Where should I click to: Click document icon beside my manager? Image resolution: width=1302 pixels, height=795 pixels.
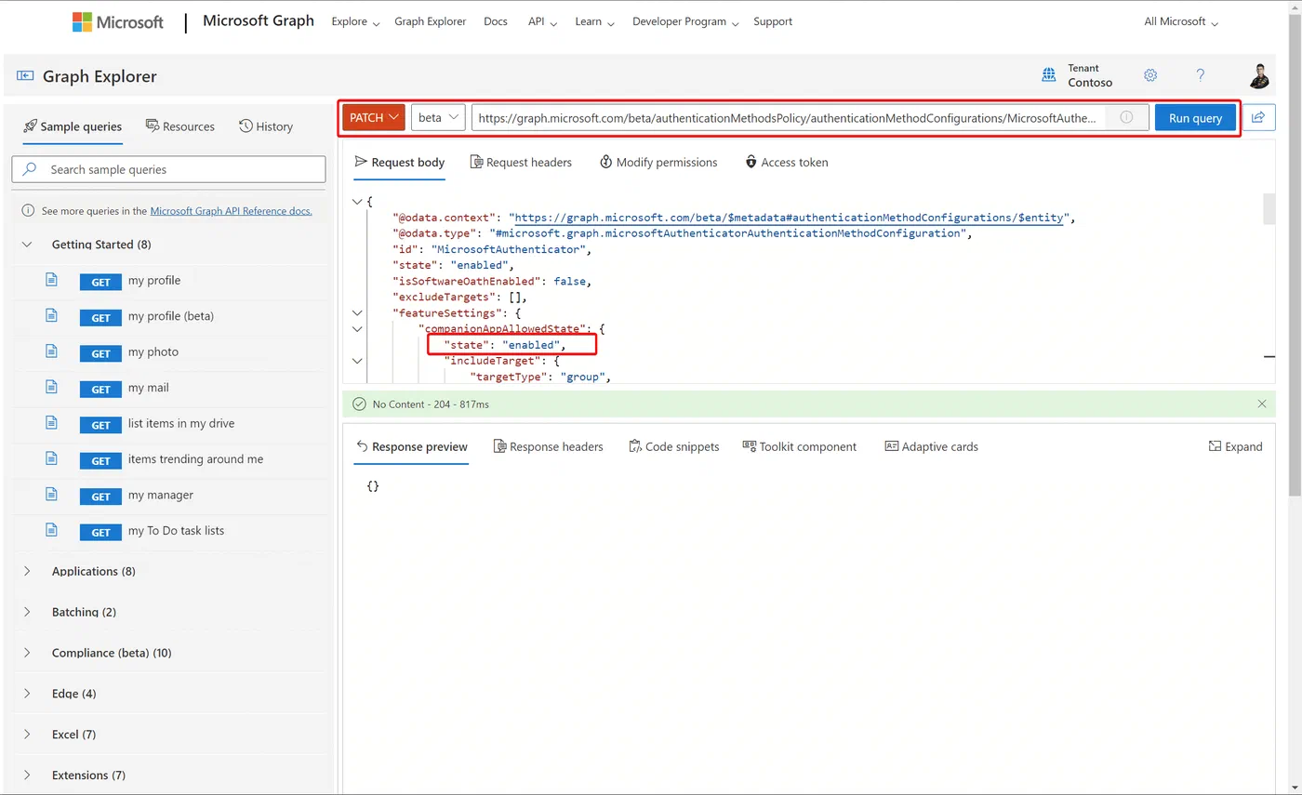(52, 495)
